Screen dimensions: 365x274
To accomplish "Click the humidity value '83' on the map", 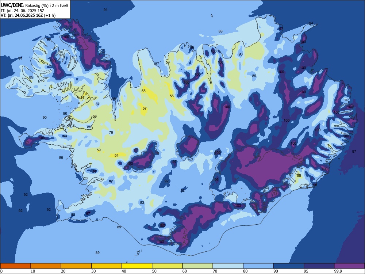I will [142, 203].
